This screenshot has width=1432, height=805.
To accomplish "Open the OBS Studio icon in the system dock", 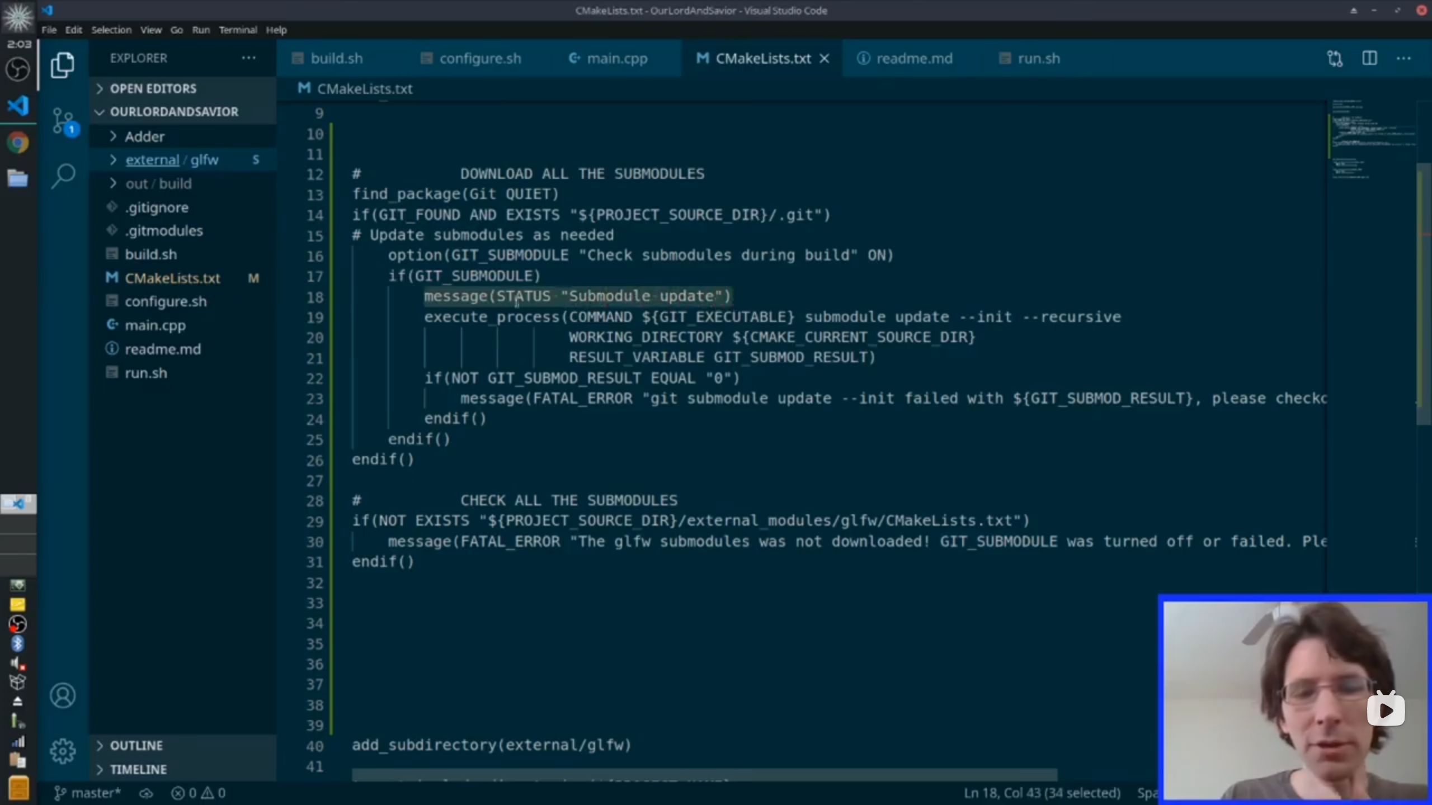I will coord(17,69).
